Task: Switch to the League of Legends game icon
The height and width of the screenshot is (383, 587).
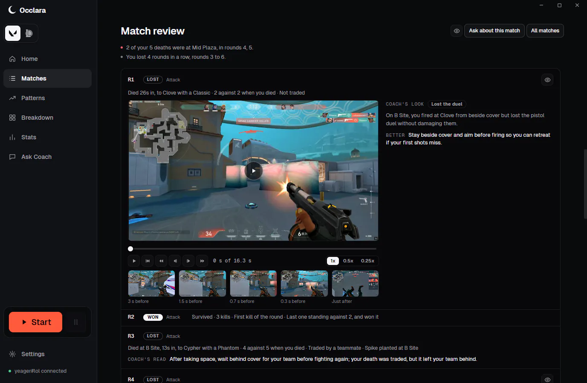Action: coord(29,33)
